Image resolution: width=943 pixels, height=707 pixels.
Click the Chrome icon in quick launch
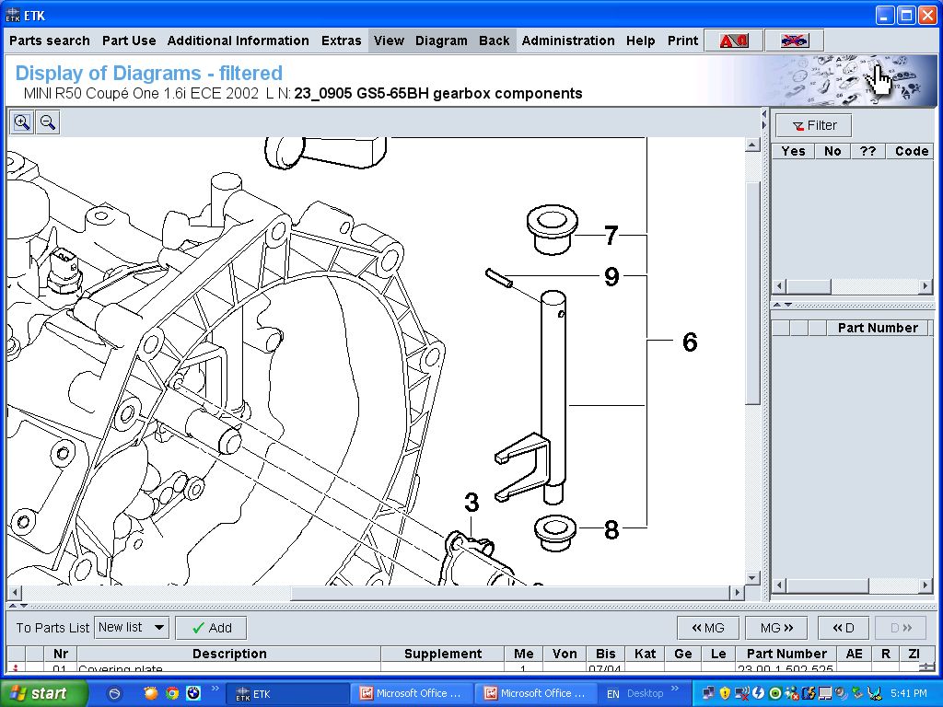tap(171, 693)
